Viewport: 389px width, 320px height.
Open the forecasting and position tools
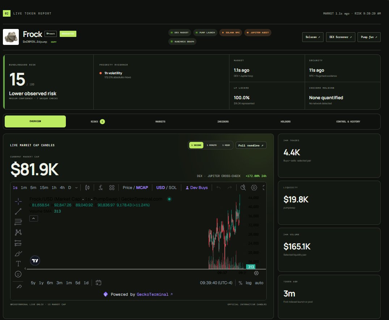coord(18,243)
